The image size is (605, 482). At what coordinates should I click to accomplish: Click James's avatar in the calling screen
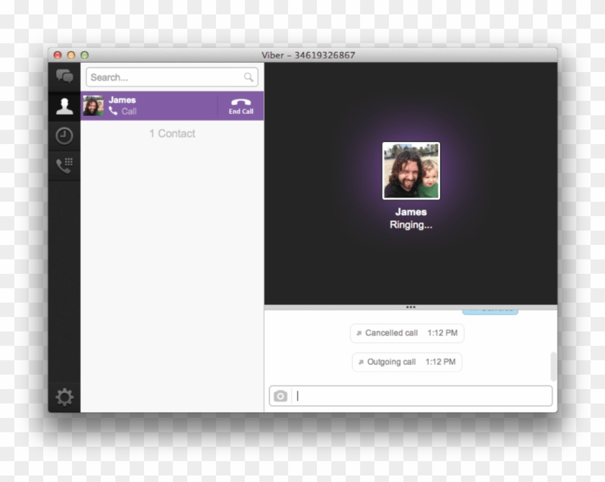point(411,171)
